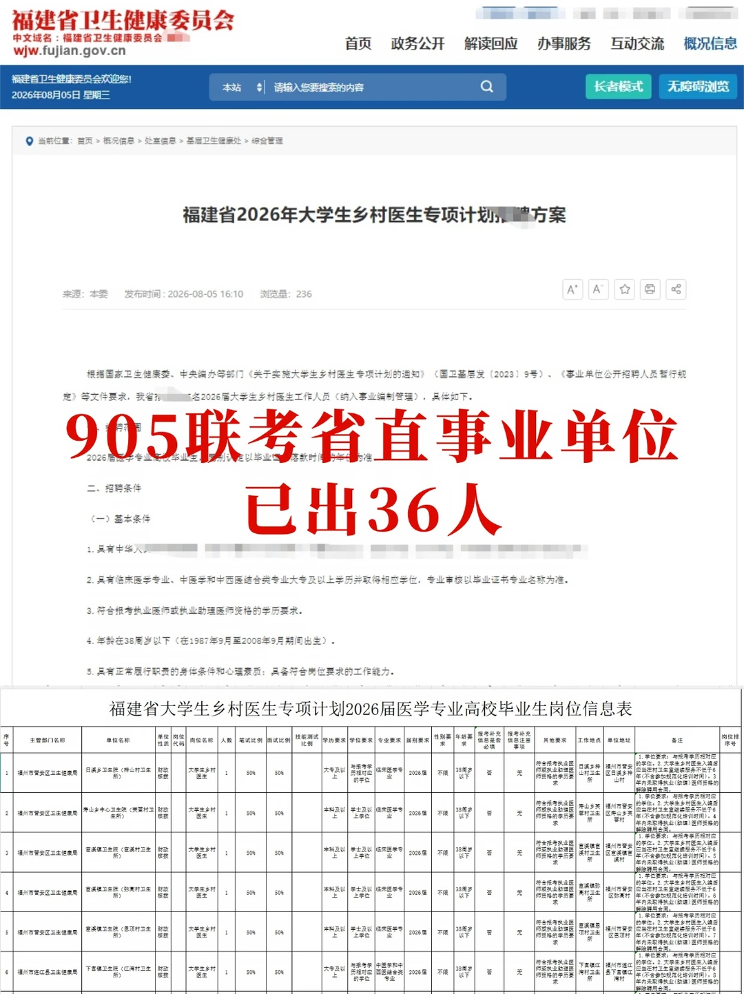Click the 笔试比例 column header
744x994 pixels.
(251, 740)
